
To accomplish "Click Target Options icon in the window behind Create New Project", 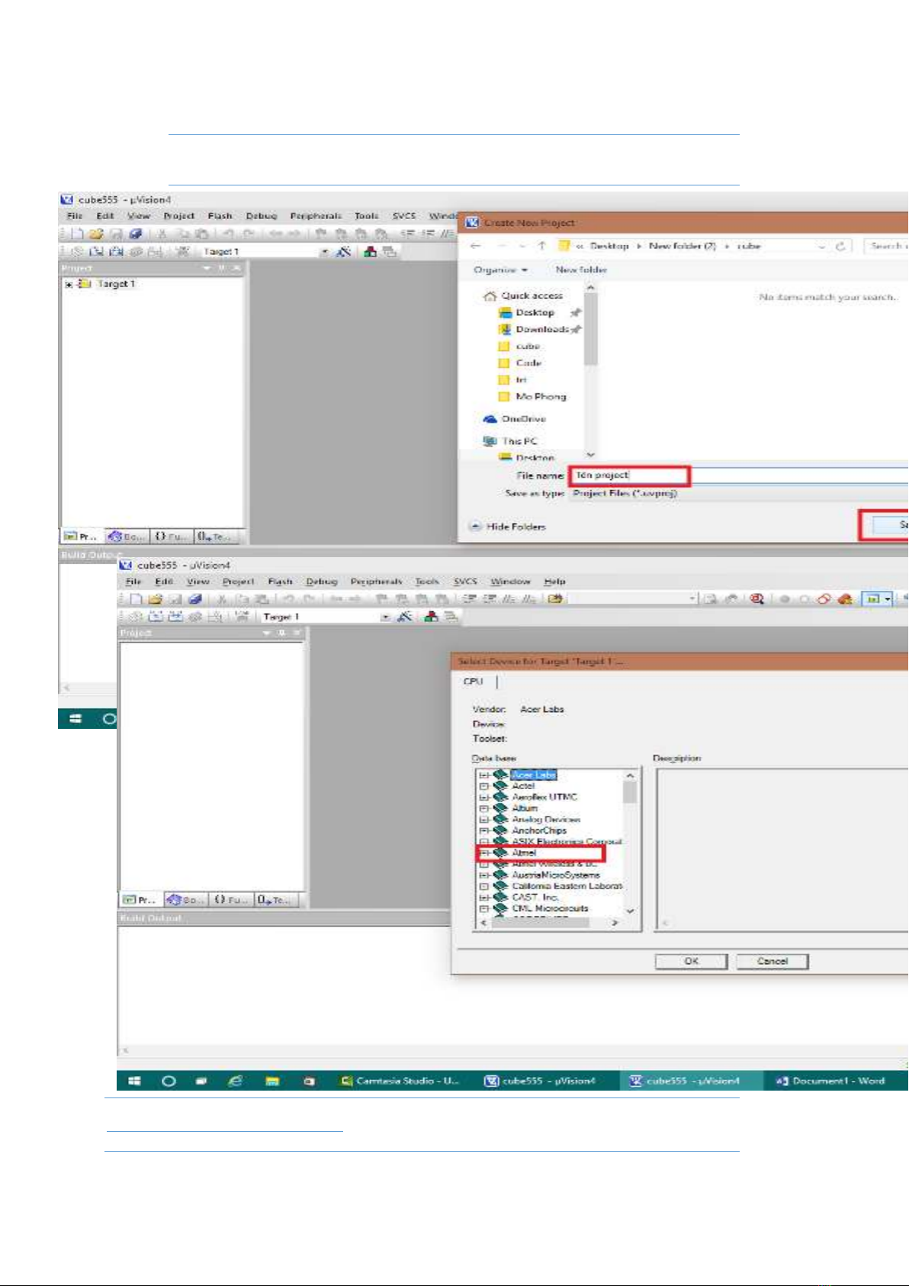I will pyautogui.click(x=344, y=251).
